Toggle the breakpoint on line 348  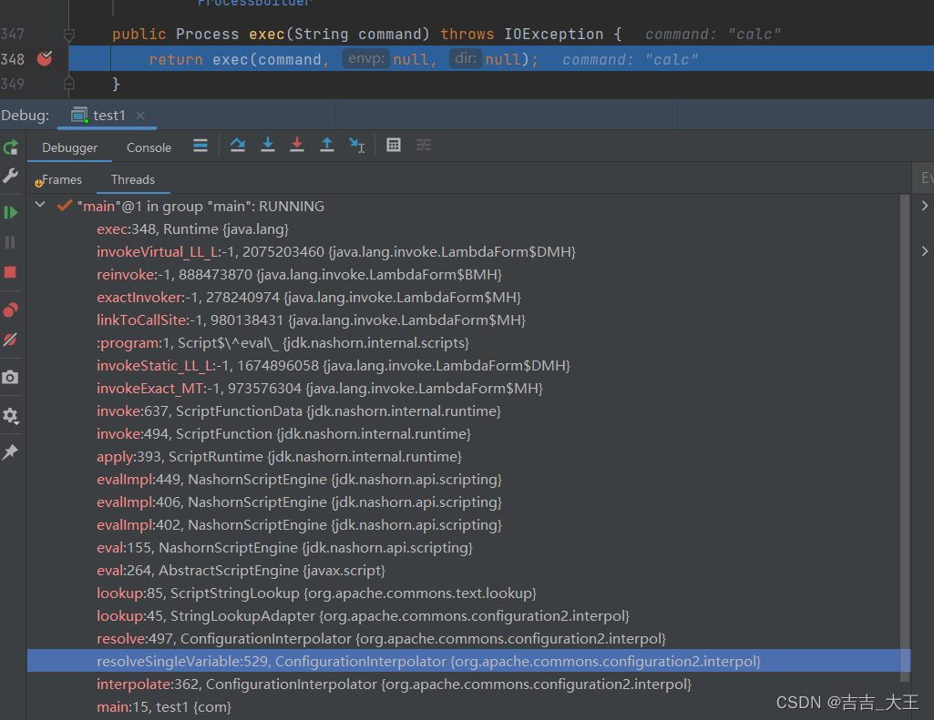tap(44, 56)
